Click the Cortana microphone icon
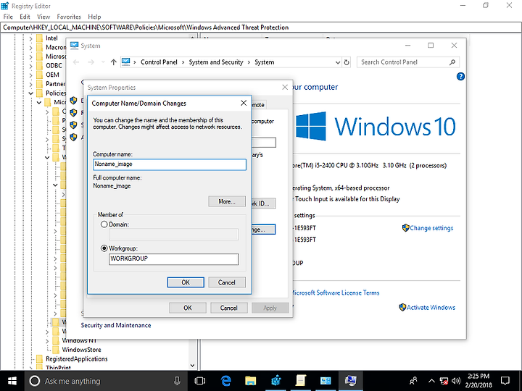Viewport: 522px width, 391px height. click(x=177, y=381)
